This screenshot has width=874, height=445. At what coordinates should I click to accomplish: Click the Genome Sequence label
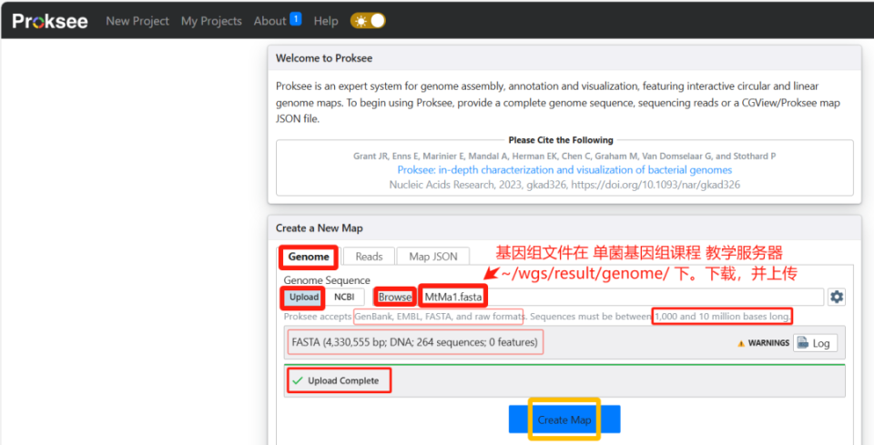coord(327,280)
